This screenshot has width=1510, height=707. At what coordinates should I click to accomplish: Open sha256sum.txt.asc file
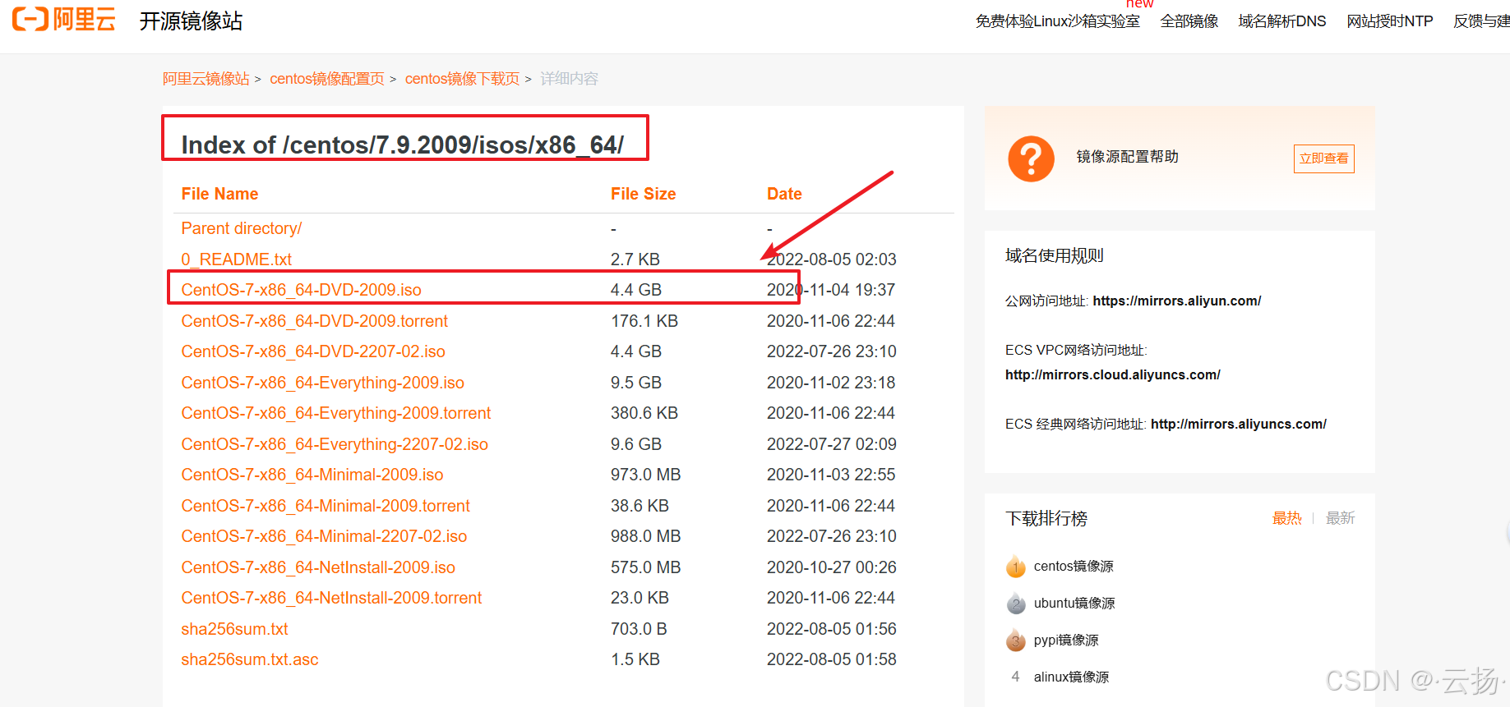pos(250,659)
